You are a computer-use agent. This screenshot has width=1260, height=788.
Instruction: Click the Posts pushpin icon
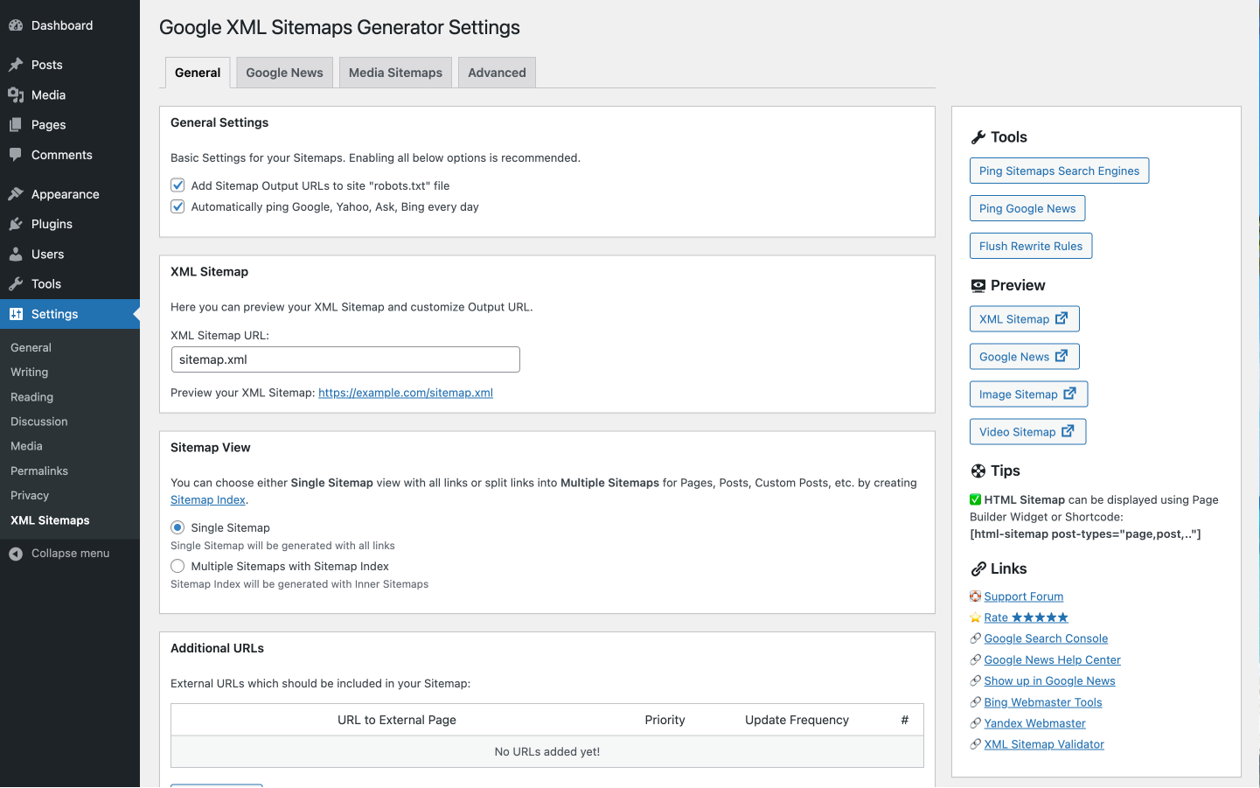click(16, 65)
